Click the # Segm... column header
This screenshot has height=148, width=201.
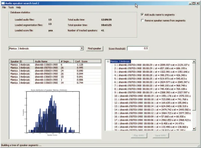[x=67, y=61]
